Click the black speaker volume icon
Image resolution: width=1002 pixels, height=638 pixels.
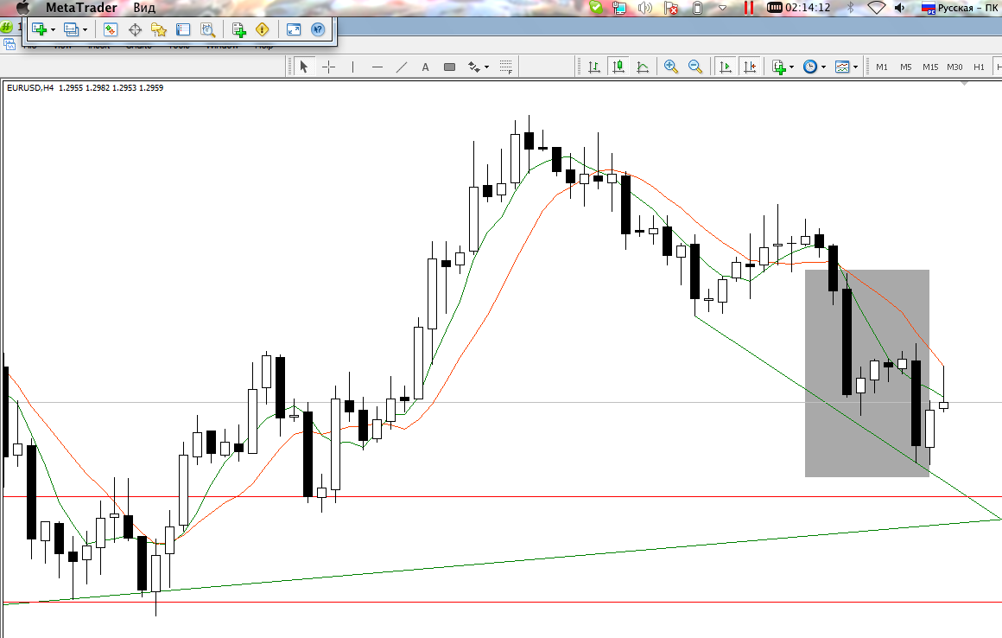pyautogui.click(x=900, y=8)
